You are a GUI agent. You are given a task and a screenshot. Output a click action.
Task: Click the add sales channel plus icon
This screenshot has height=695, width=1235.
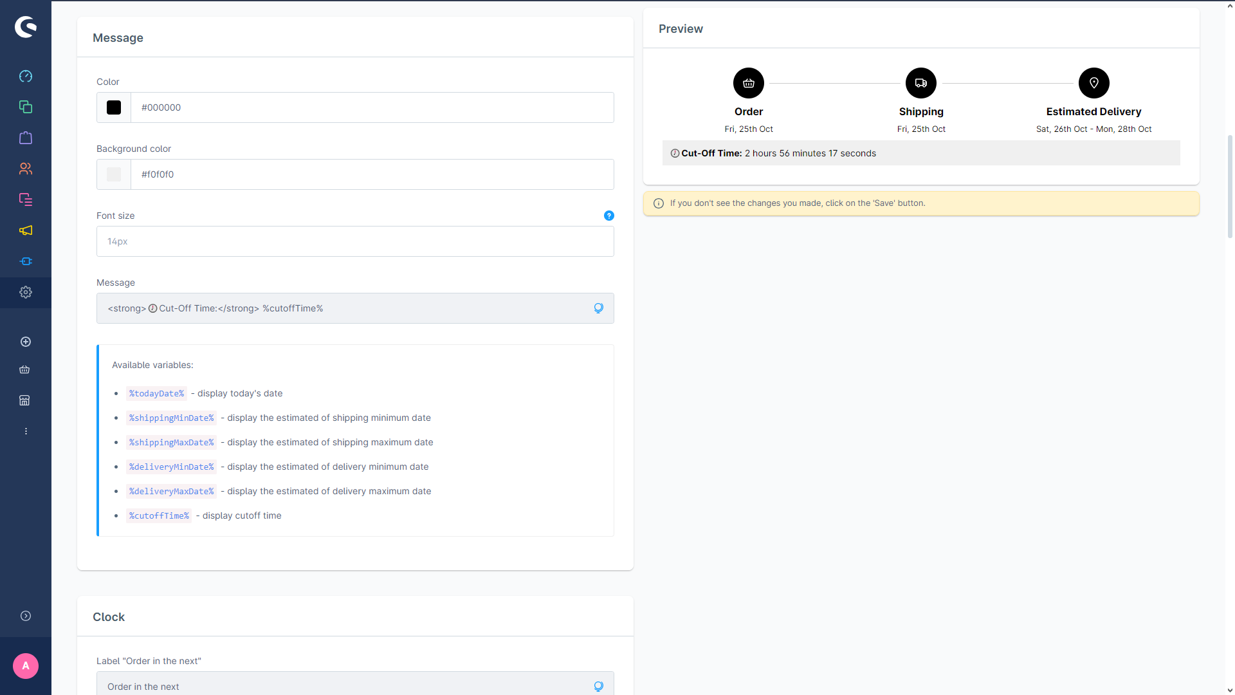click(26, 342)
